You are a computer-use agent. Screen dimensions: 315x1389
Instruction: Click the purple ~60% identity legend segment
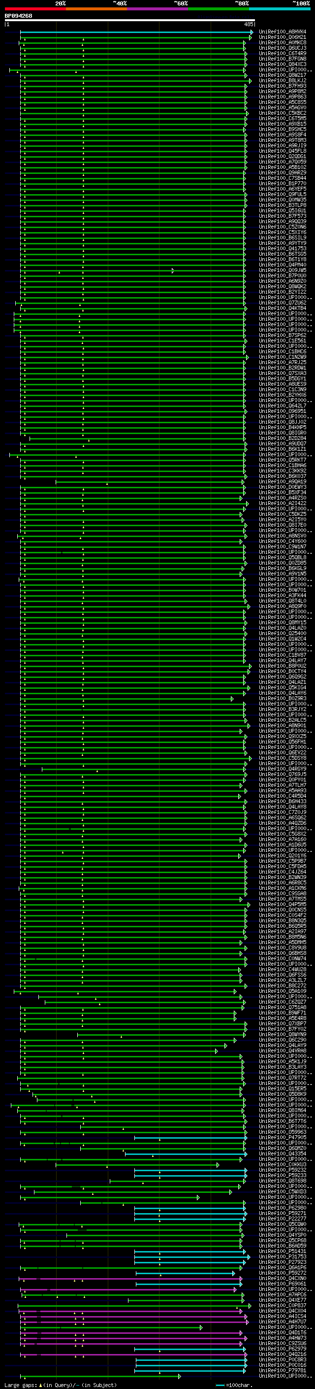click(x=157, y=9)
